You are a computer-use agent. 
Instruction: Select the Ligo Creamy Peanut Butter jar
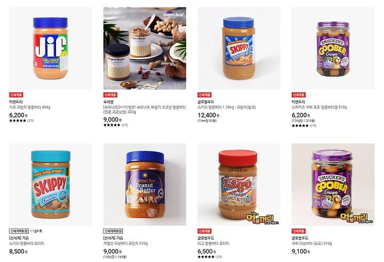click(x=239, y=184)
